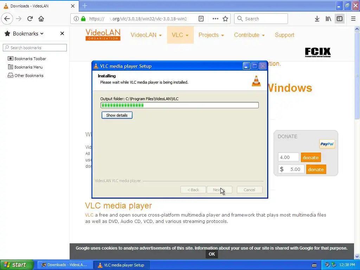Select Bookmarks Toolbar in the sidebar
360x270 pixels.
pyautogui.click(x=27, y=59)
